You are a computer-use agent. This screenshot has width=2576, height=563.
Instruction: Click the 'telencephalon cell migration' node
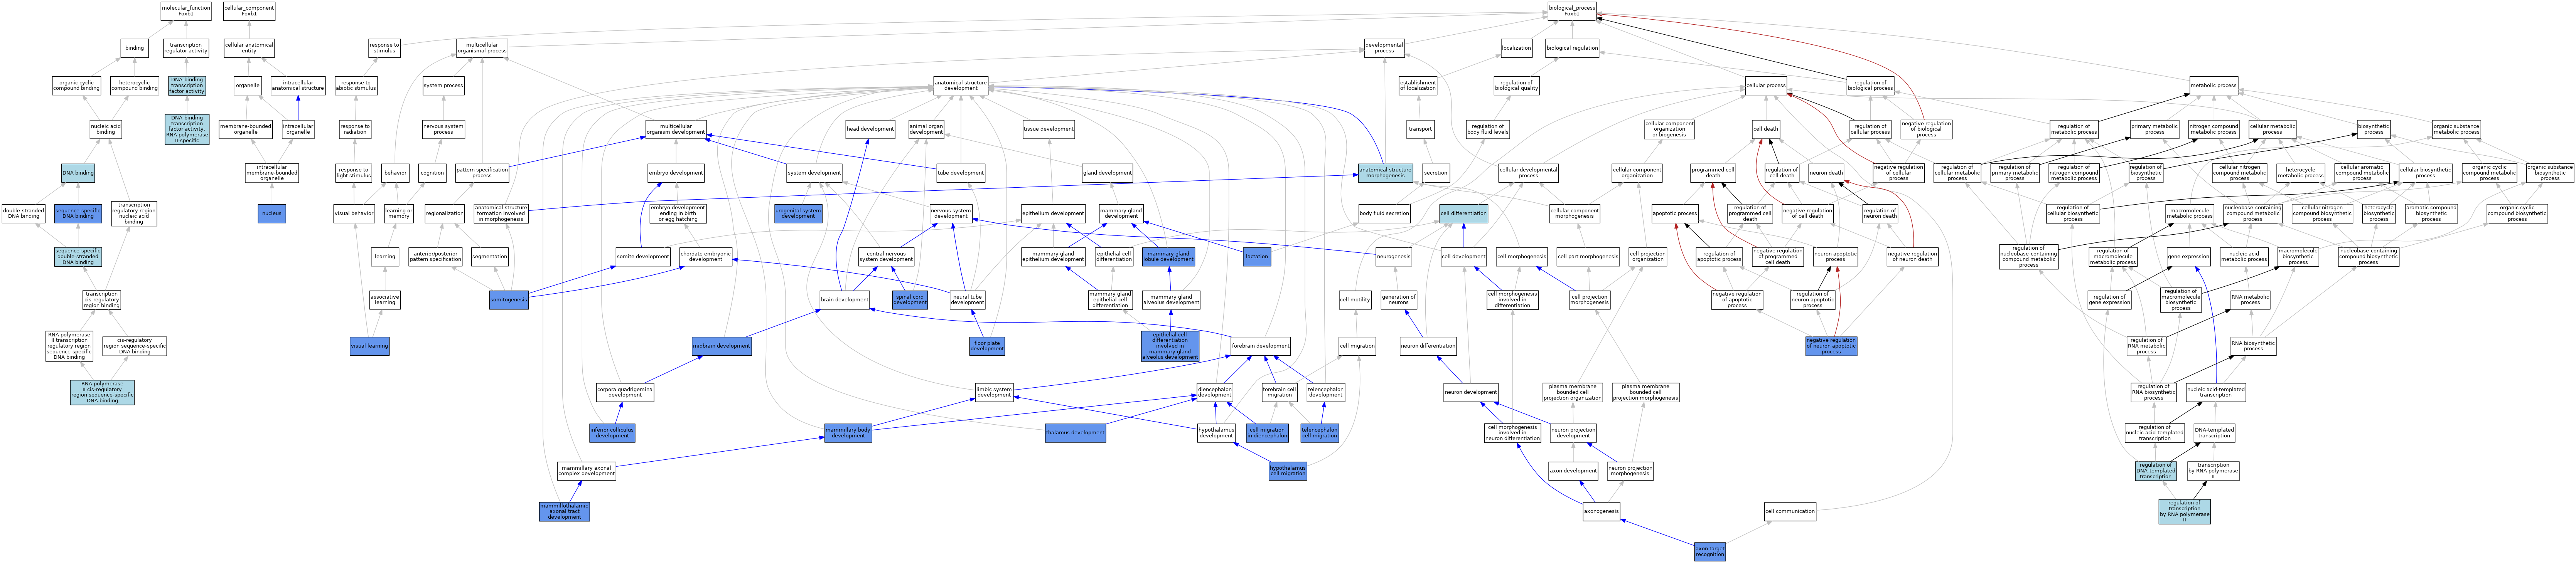1320,433
